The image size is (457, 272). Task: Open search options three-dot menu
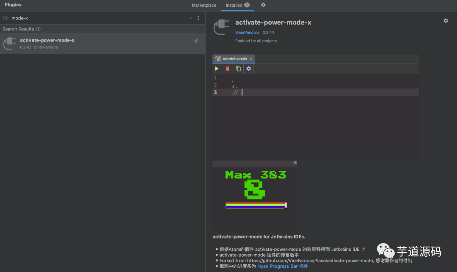(x=198, y=18)
